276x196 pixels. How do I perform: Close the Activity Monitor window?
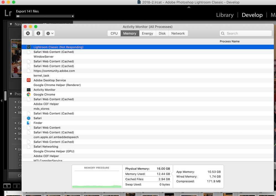click(25, 27)
